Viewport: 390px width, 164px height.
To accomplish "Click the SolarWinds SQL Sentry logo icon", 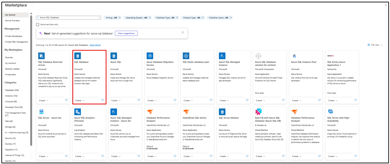I will (x=186, y=112).
